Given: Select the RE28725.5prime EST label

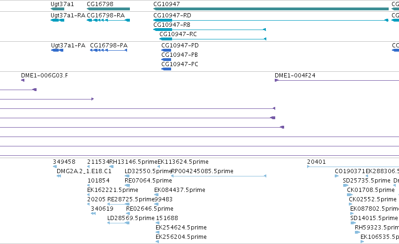Looking at the screenshot, I should point(131,199).
